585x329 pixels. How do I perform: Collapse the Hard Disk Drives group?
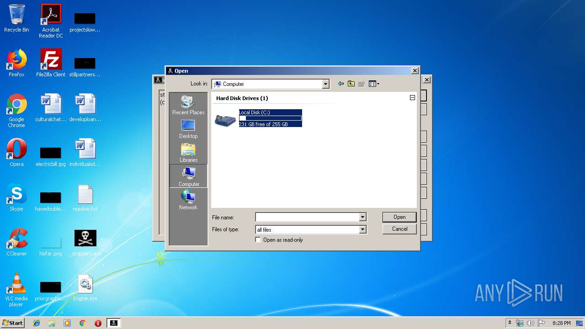pos(412,98)
